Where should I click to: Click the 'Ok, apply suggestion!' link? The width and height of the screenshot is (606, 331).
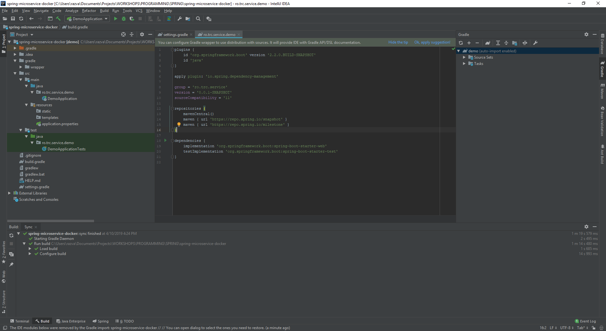(432, 42)
